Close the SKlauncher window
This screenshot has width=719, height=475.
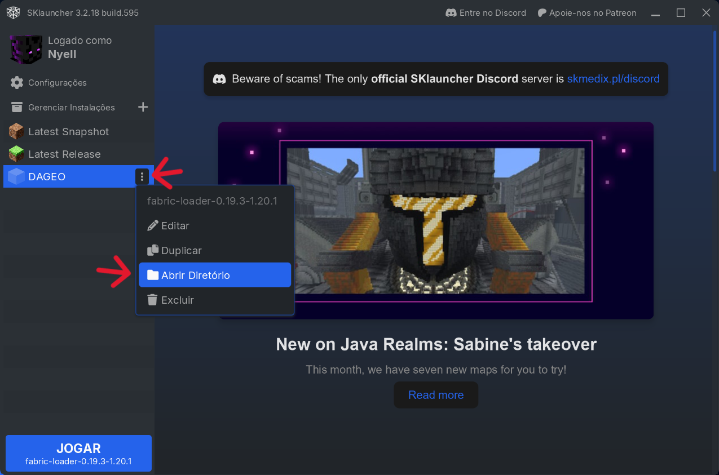click(x=706, y=12)
